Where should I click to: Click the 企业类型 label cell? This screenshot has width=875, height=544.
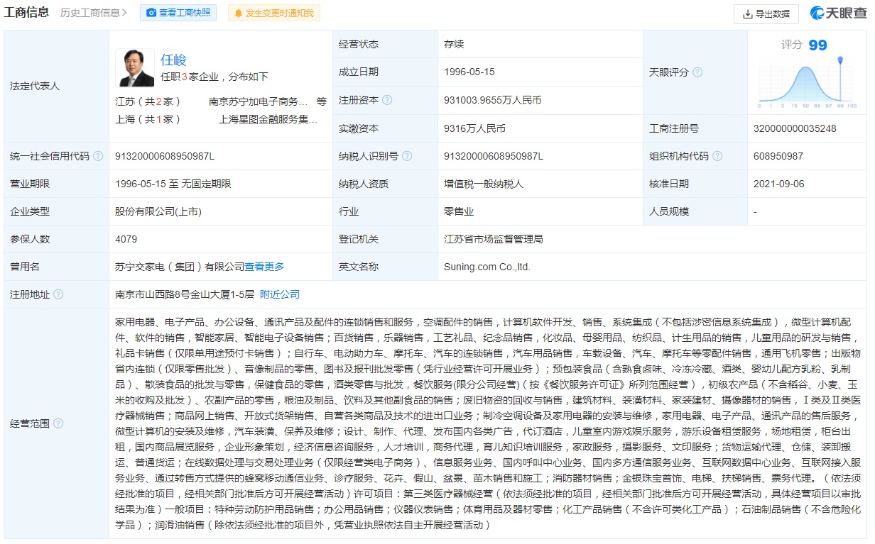[x=57, y=211]
